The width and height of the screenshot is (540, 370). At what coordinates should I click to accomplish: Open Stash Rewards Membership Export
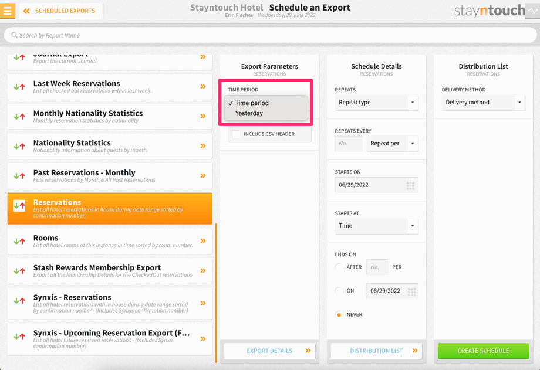click(110, 271)
